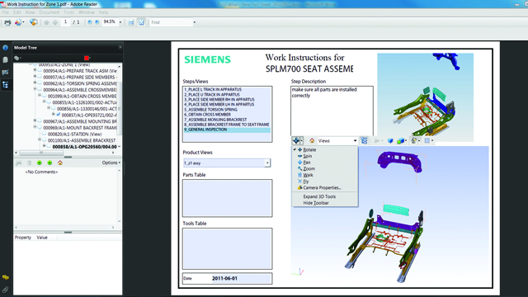Click the Fit page view icon in toolbar
Viewport: 528px width, 297px height.
(x=141, y=22)
